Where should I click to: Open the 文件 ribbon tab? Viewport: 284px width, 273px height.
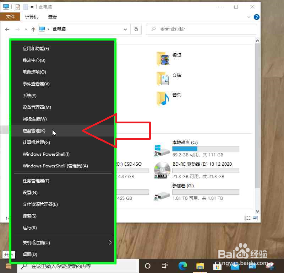10,17
